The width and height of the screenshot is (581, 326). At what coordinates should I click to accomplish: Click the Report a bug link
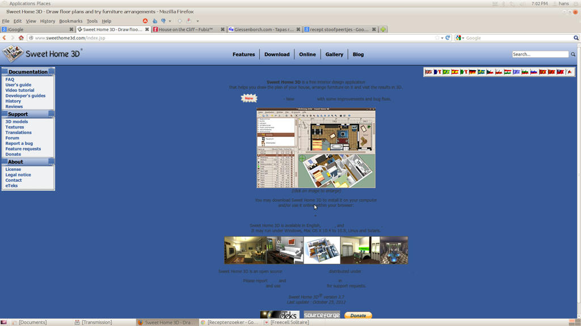[19, 143]
